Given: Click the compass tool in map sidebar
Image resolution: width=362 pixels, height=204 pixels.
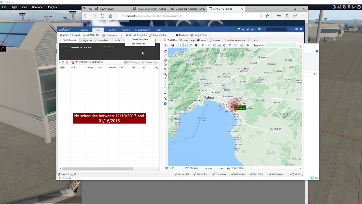Looking at the screenshot, I should pos(165,65).
